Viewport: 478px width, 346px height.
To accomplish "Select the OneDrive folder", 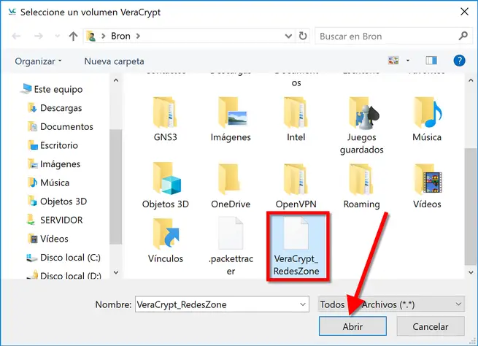I will click(x=231, y=185).
